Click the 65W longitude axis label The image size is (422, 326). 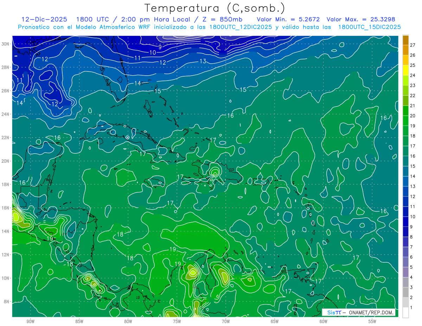tap(275, 321)
